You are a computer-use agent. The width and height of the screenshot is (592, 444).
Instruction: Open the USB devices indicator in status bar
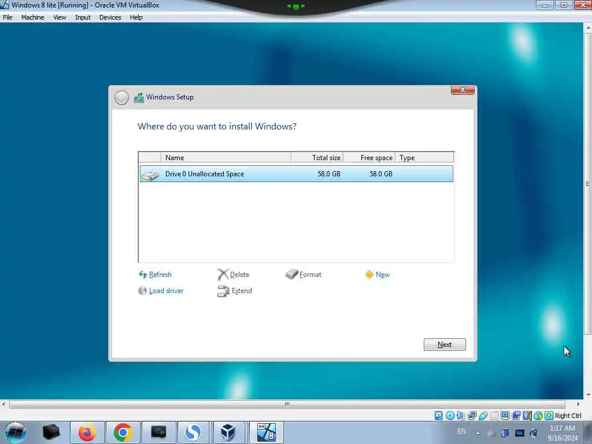[x=483, y=416]
